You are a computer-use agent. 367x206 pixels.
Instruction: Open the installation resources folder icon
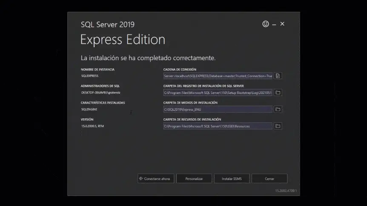click(x=278, y=126)
